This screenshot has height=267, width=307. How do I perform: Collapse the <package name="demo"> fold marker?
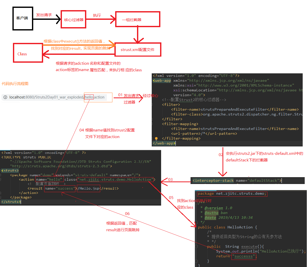(x=1, y=175)
